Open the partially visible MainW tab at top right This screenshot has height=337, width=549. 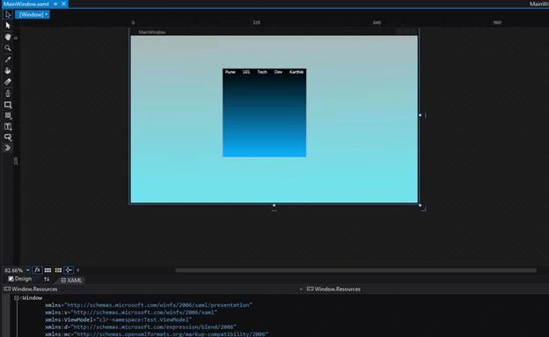click(x=538, y=4)
